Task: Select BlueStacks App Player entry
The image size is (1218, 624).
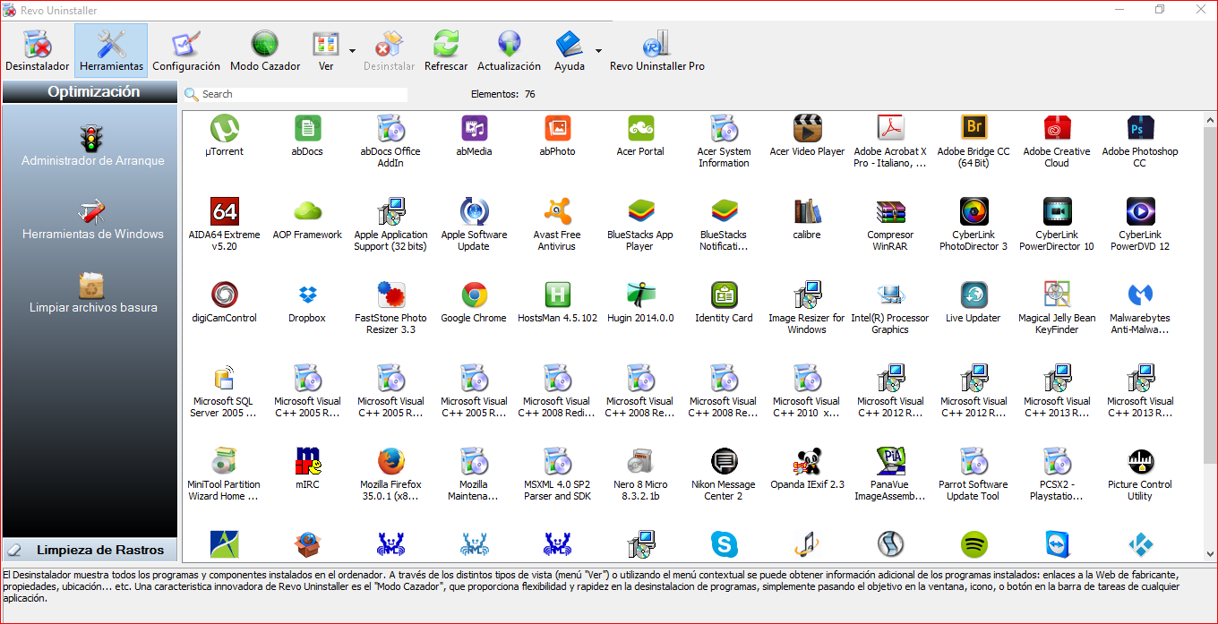Action: pyautogui.click(x=640, y=225)
